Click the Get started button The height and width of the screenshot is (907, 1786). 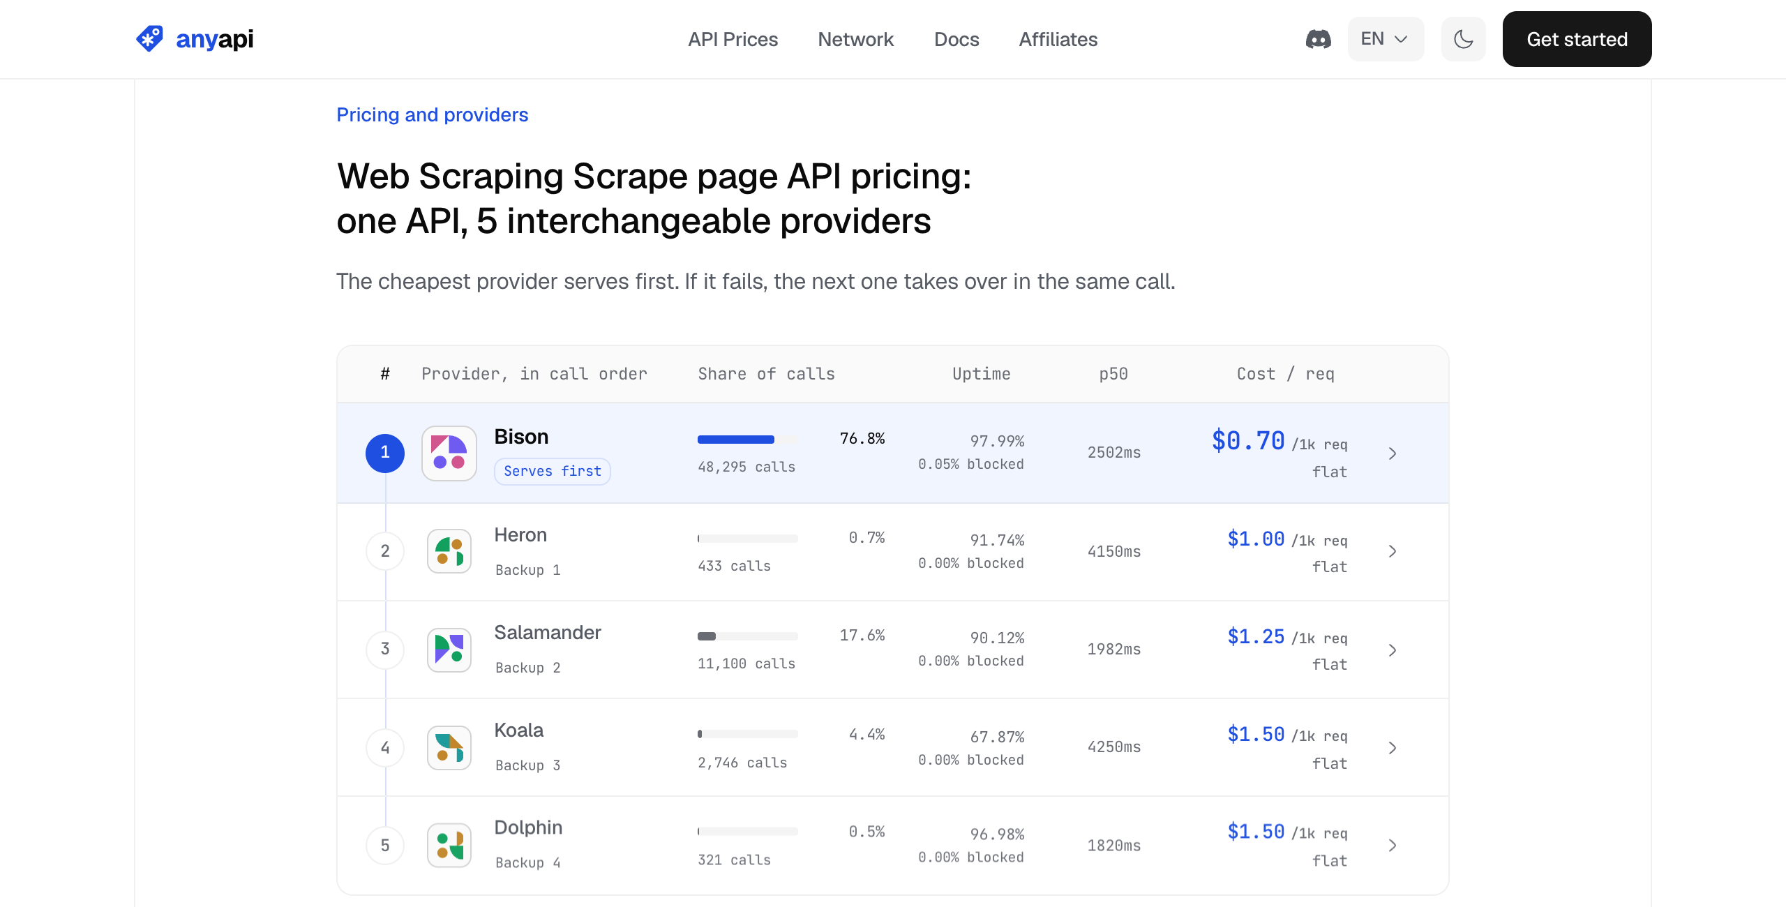(1577, 39)
